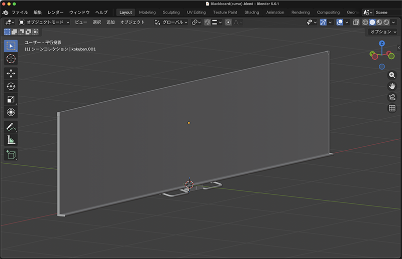The width and height of the screenshot is (402, 259).
Task: Open the ファイル menu
Action: (20, 12)
